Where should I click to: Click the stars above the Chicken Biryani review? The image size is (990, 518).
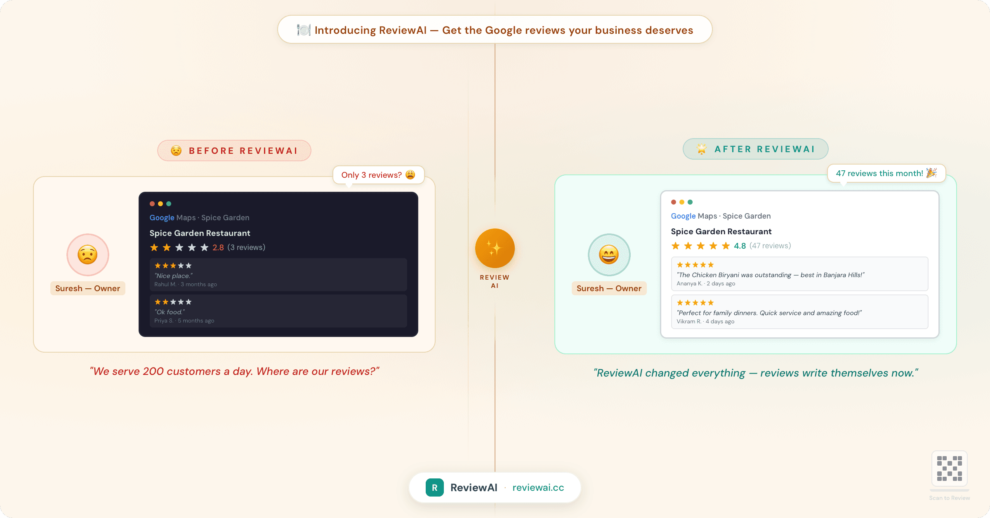(x=695, y=265)
